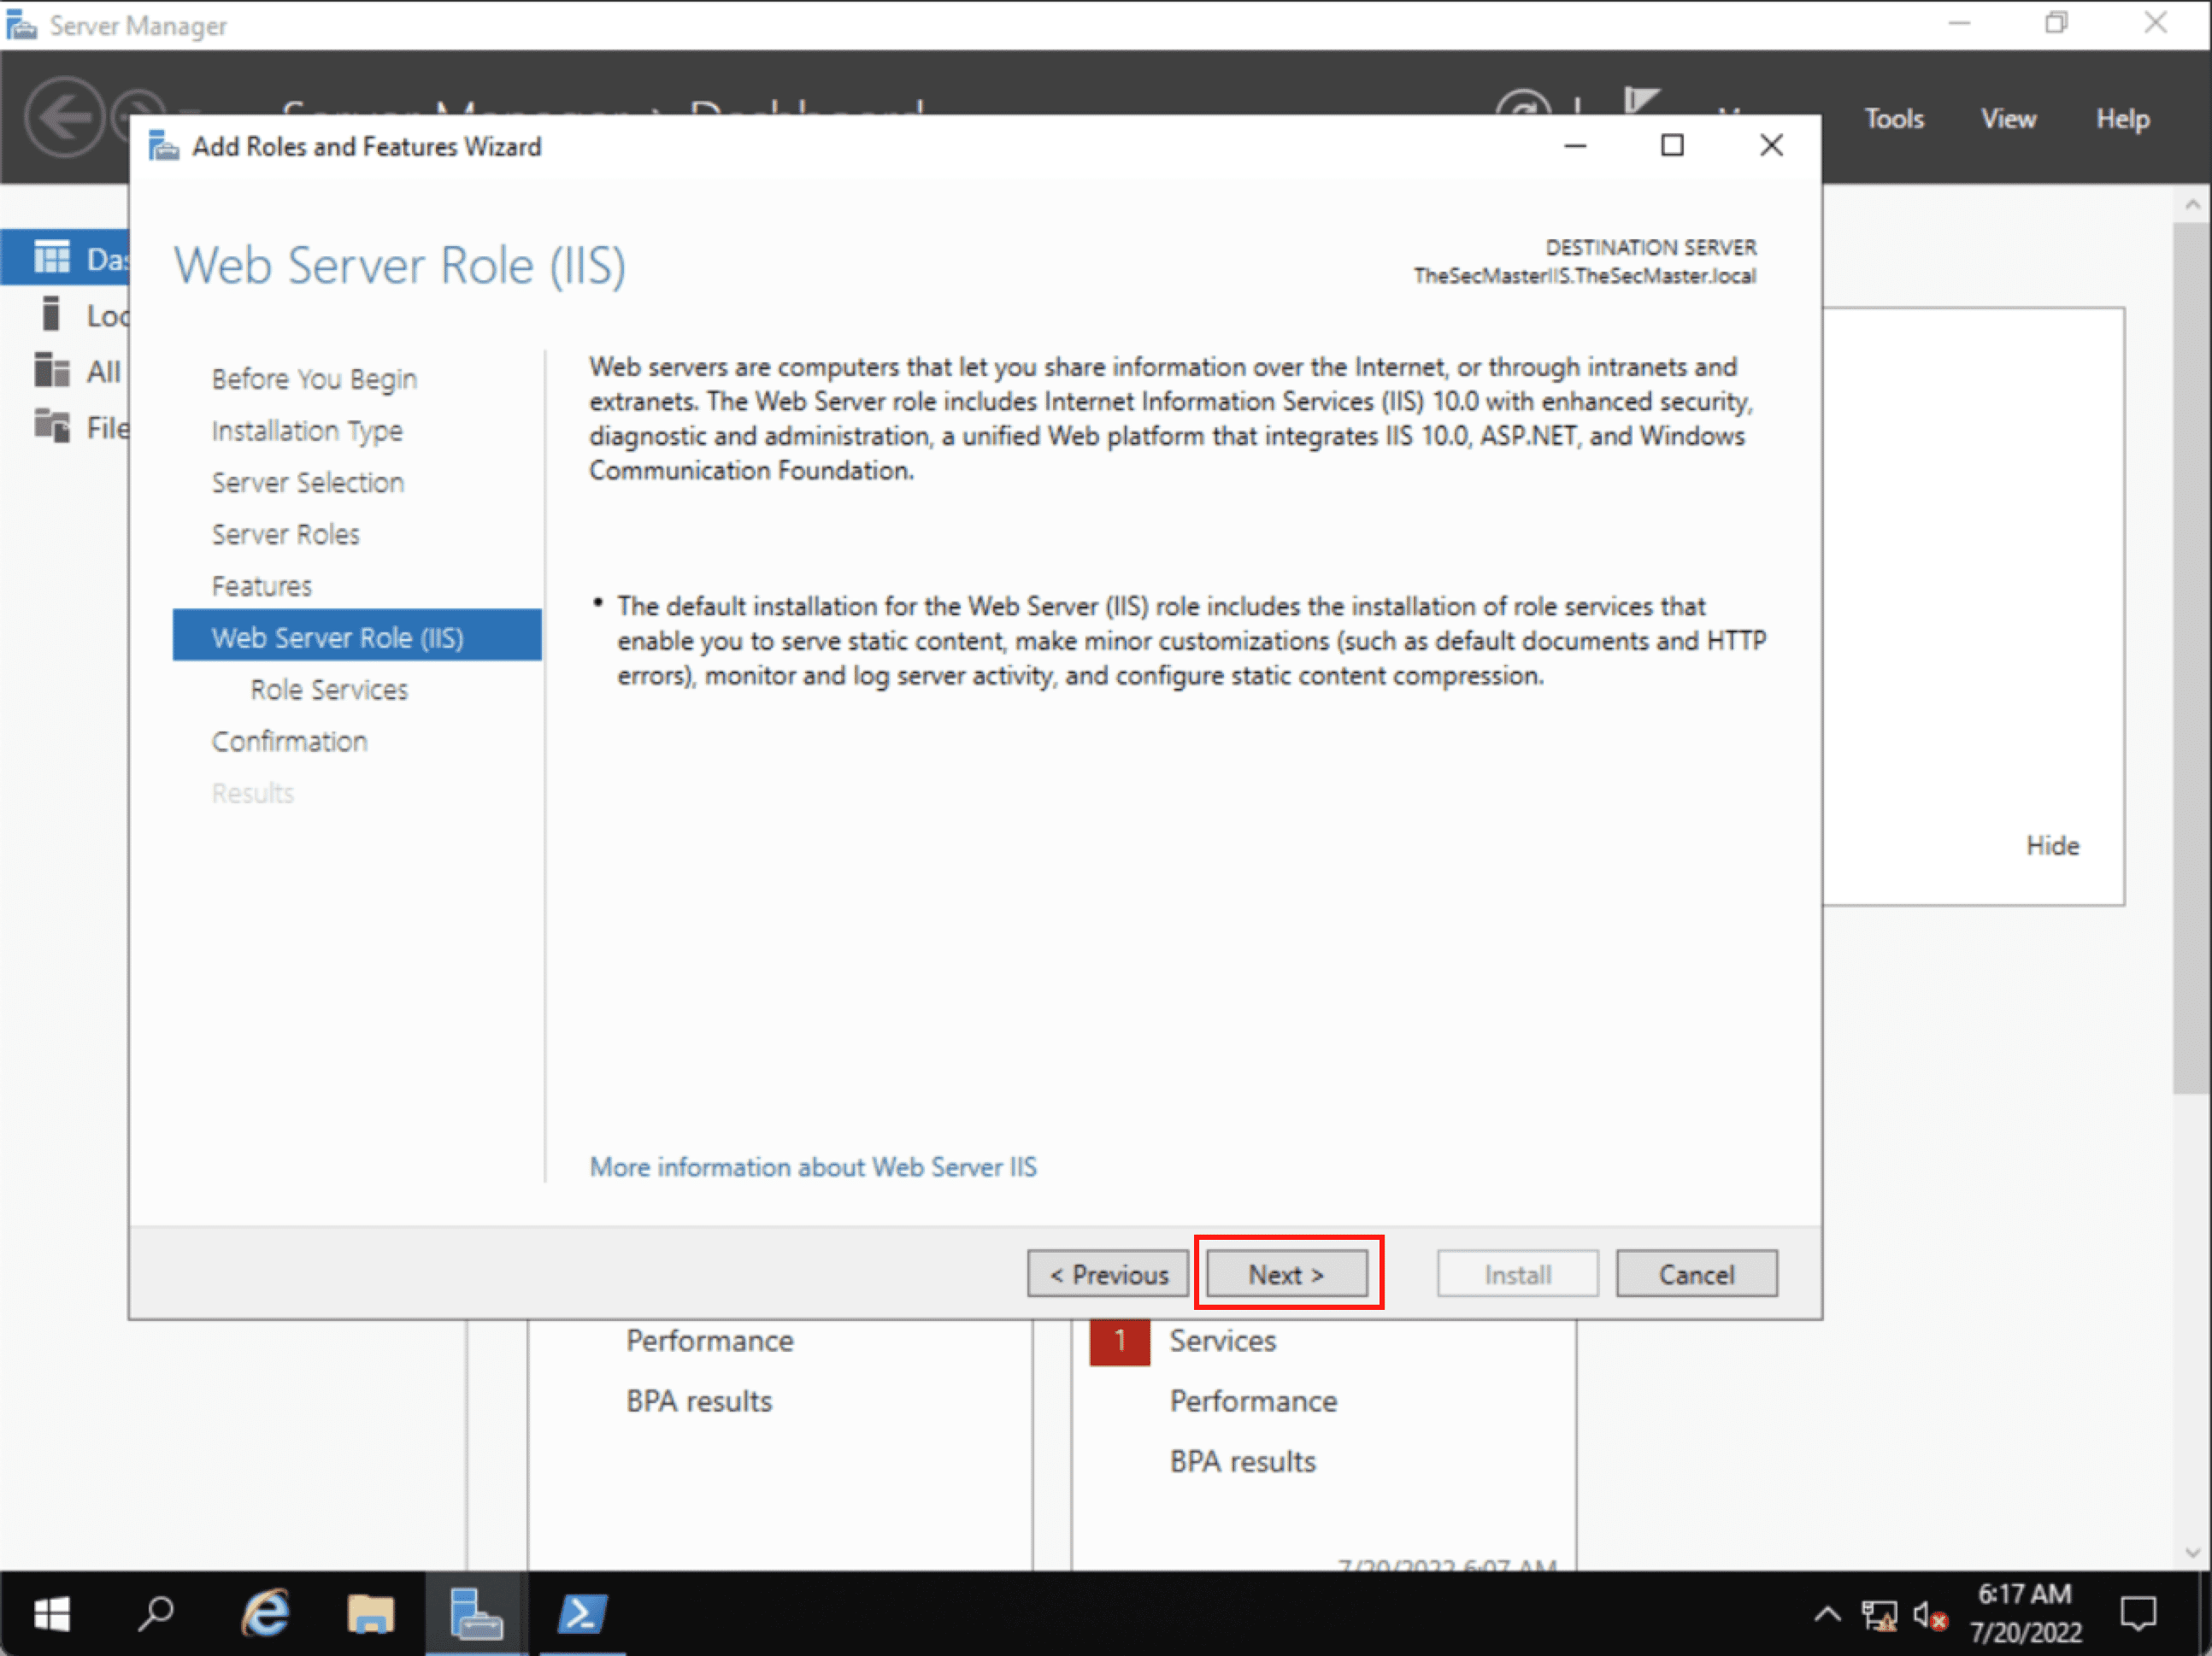Close the Add Roles and Features Wizard

(1771, 146)
